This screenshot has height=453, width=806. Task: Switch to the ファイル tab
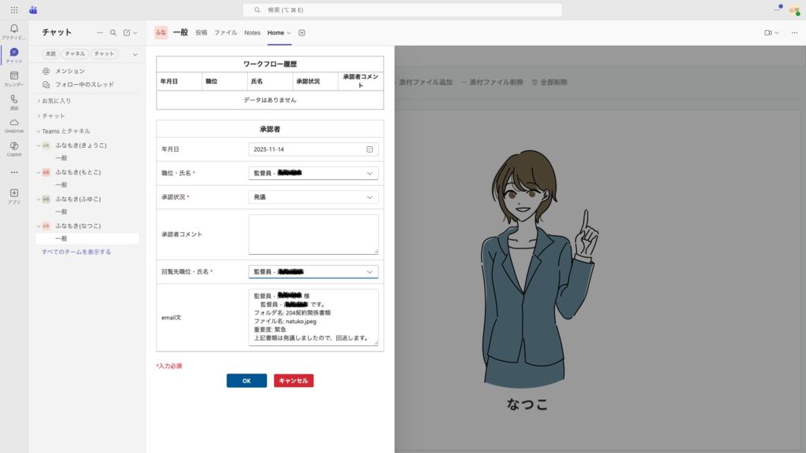click(x=226, y=33)
